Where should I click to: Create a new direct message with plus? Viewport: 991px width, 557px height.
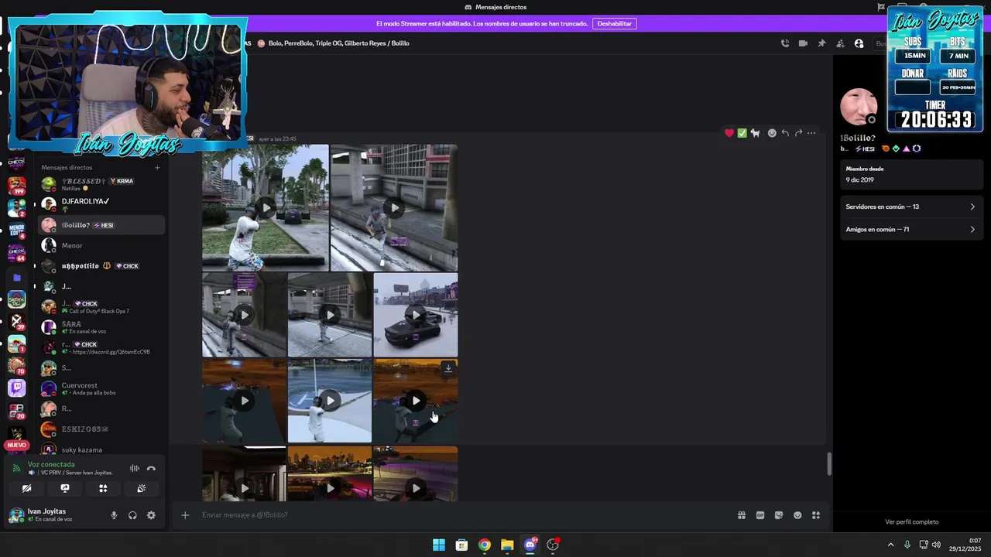(157, 167)
